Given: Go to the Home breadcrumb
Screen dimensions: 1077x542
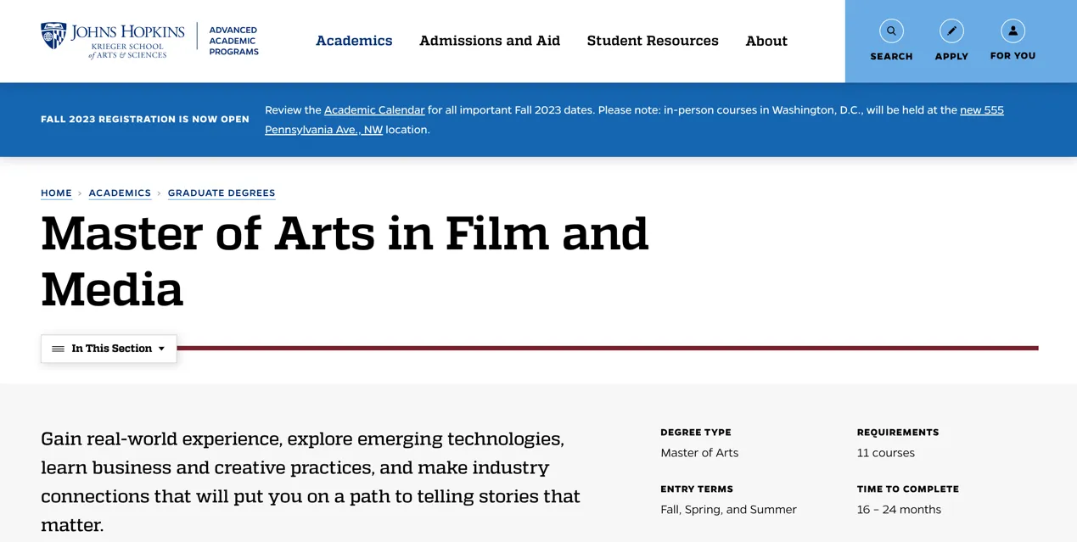Looking at the screenshot, I should pyautogui.click(x=56, y=193).
